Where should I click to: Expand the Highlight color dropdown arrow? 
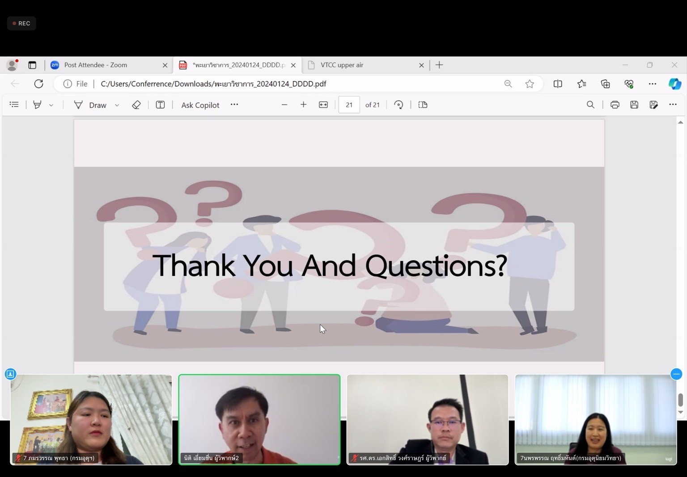51,105
